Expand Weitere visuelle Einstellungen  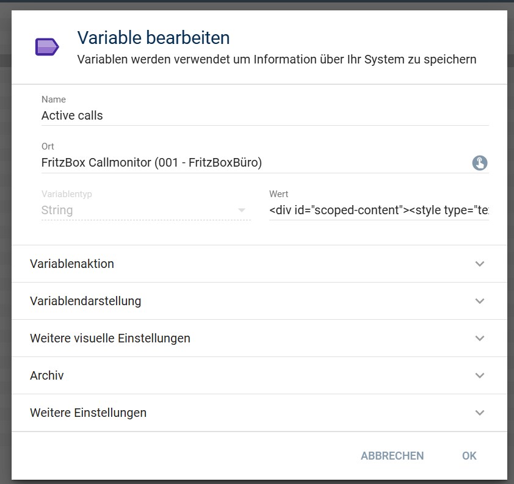(x=110, y=338)
